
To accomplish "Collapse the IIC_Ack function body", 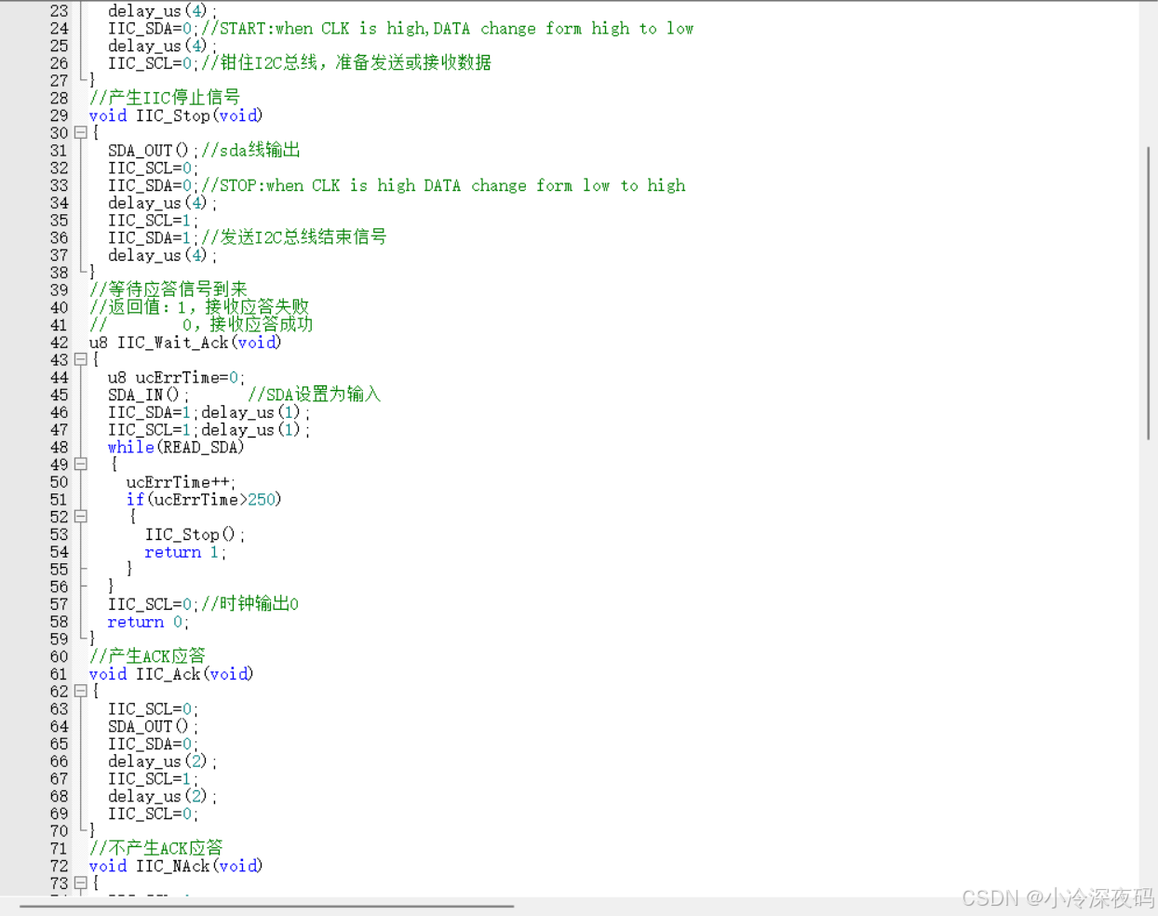I will [80, 691].
